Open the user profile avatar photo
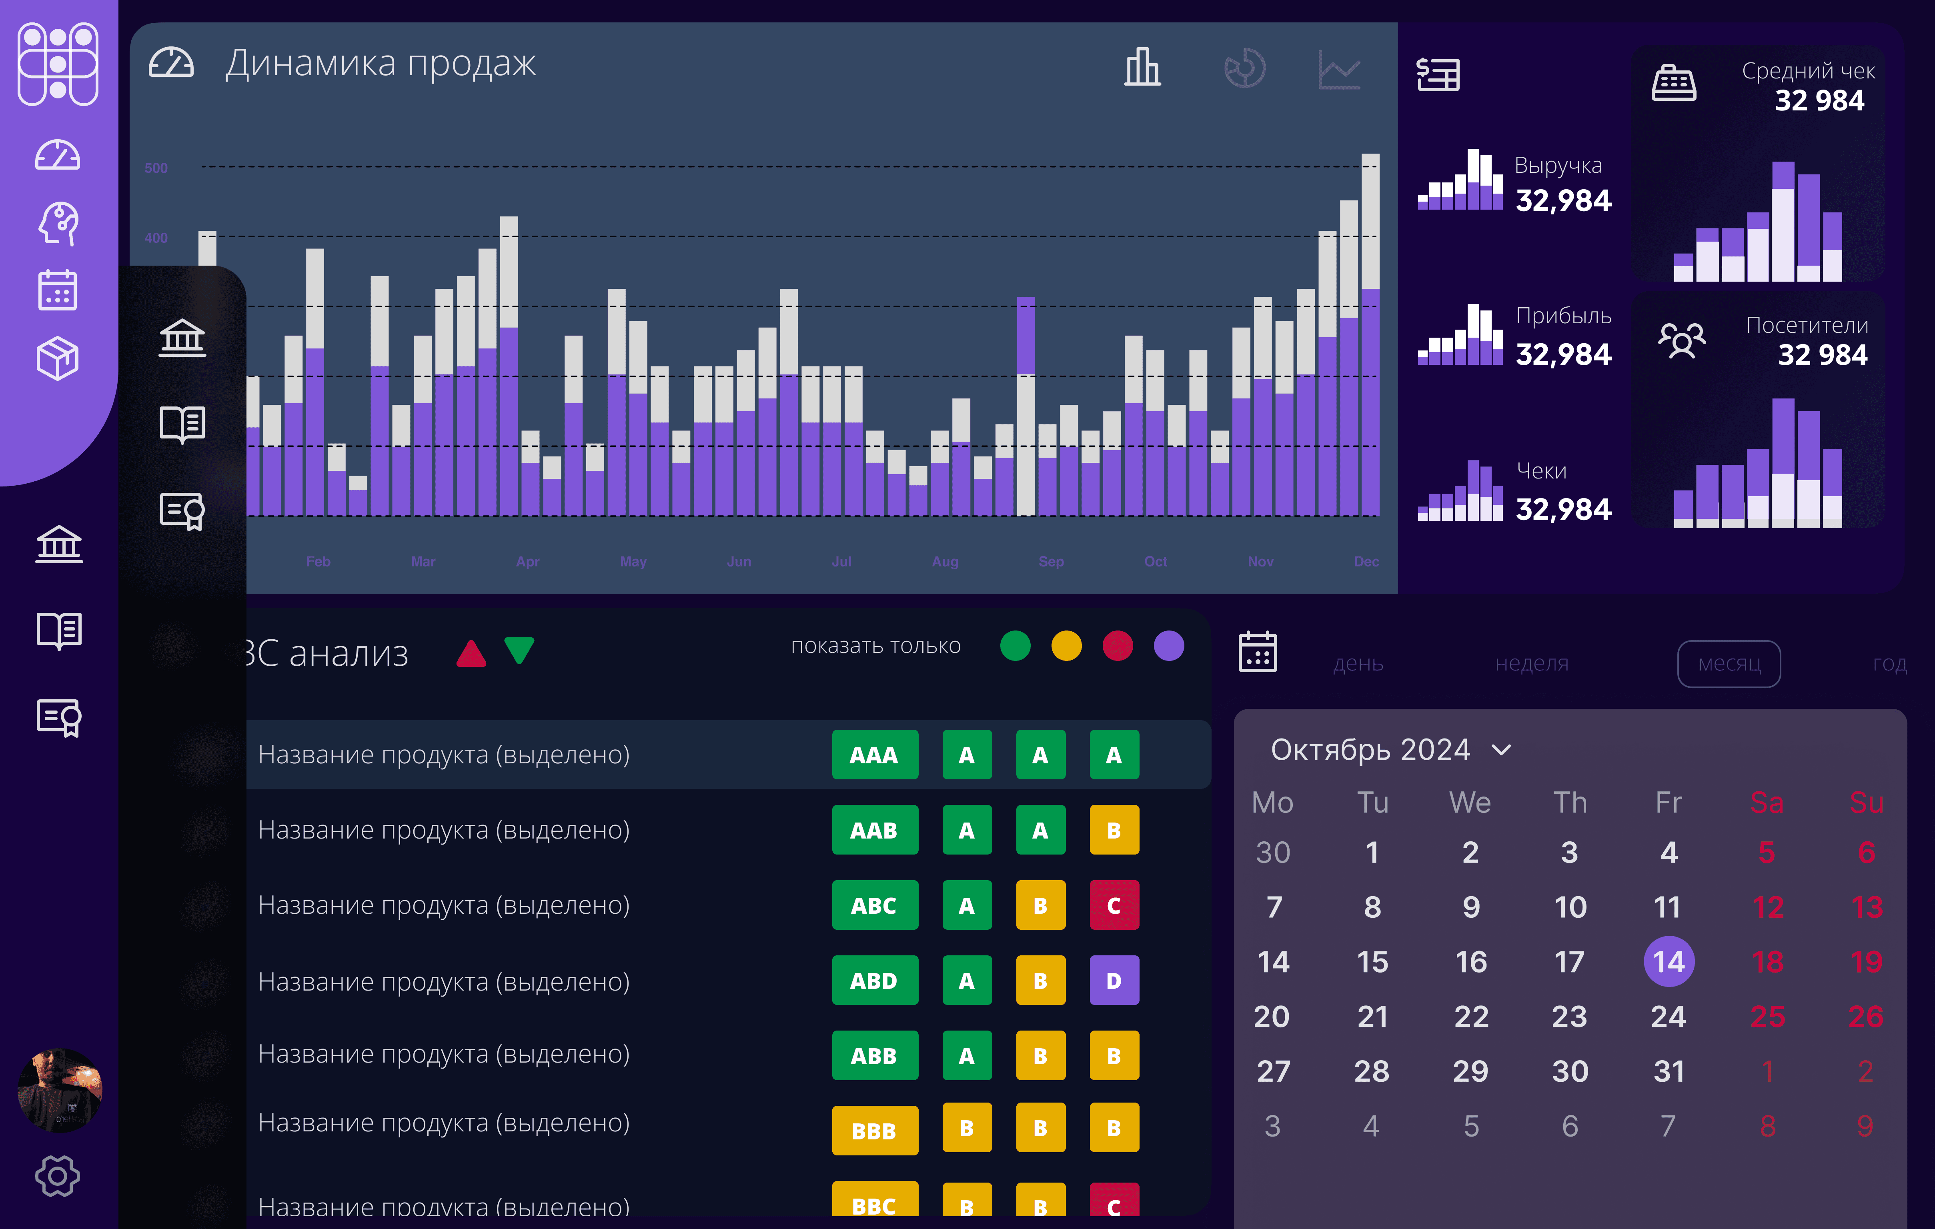The width and height of the screenshot is (1935, 1229). (x=60, y=1089)
